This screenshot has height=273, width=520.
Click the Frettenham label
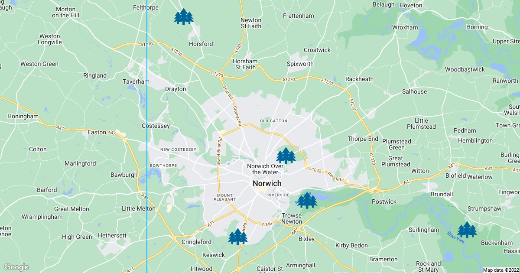[298, 16]
